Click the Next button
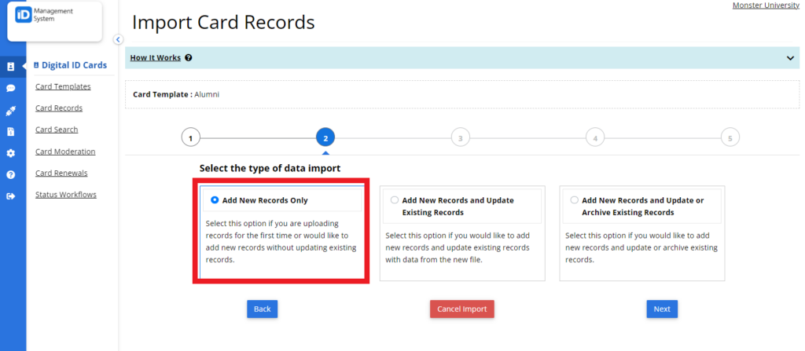The height and width of the screenshot is (351, 805). tap(662, 309)
